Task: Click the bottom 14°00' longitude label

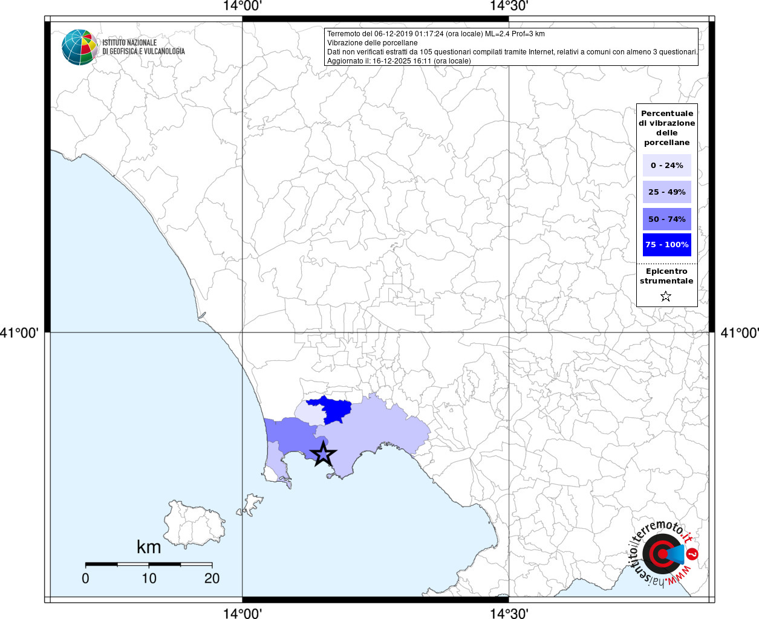Action: tap(243, 613)
